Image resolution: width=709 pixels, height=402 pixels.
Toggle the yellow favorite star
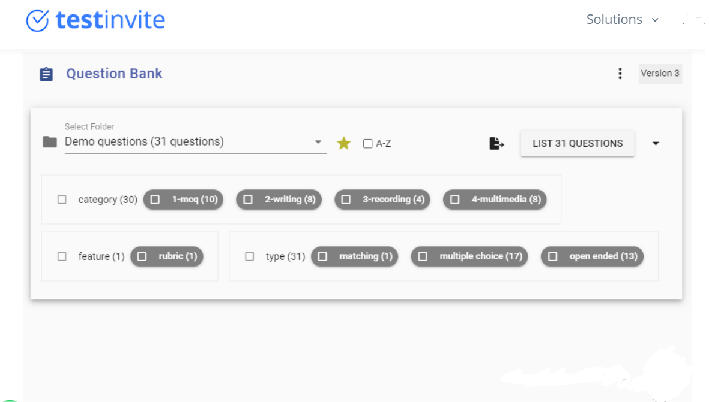[343, 143]
